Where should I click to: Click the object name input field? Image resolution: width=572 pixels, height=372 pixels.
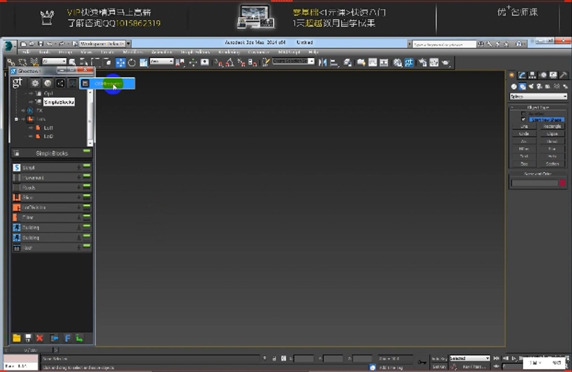[534, 183]
